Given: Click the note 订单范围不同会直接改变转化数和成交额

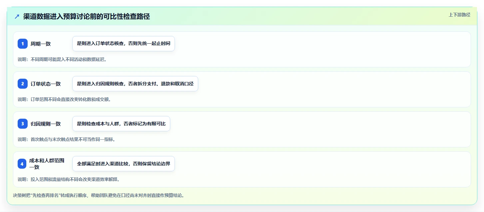Looking at the screenshot, I should point(64,99).
